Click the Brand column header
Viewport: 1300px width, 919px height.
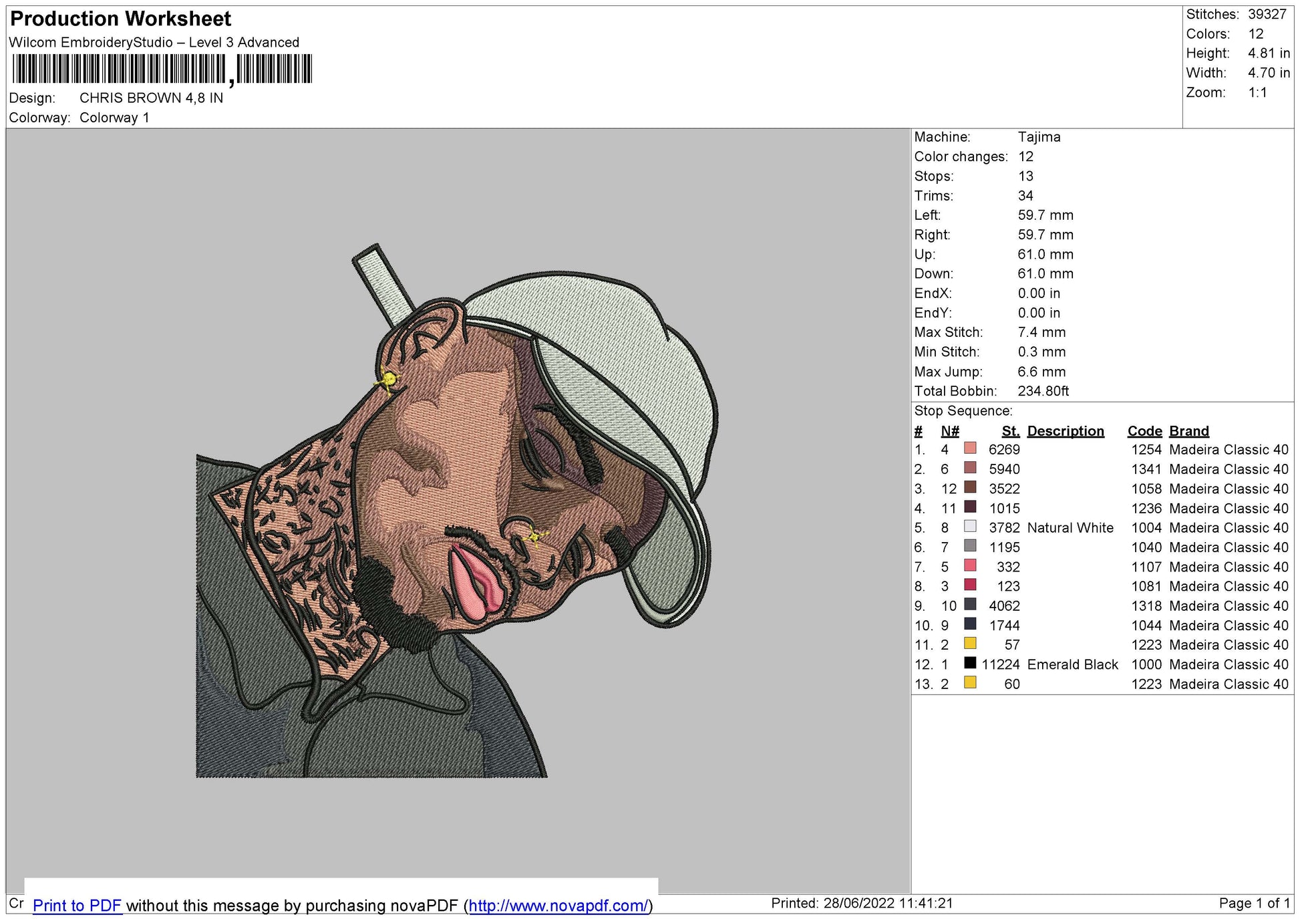1188,431
